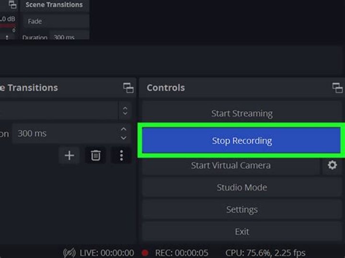
Task: Increase duration with the up arrow
Action: [x=124, y=130]
